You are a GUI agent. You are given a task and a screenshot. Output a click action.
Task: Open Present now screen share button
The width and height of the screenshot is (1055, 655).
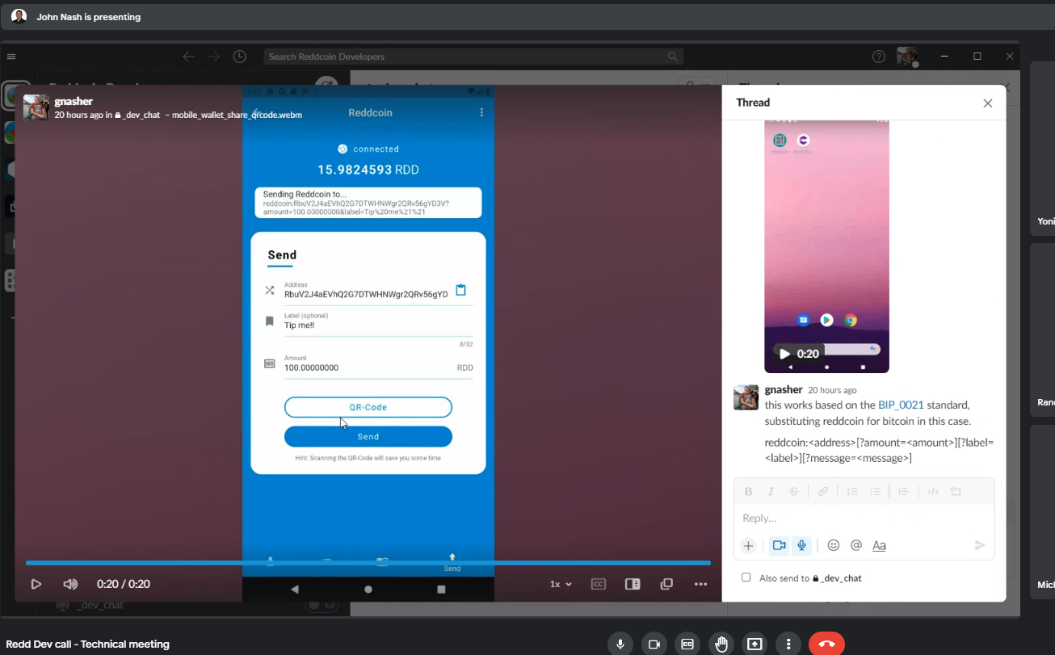(754, 644)
